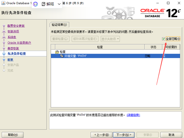Image resolution: width=184 pixels, height=138 pixels.
Task: Open the 显示失败项 dropdown
Action: coord(110,39)
